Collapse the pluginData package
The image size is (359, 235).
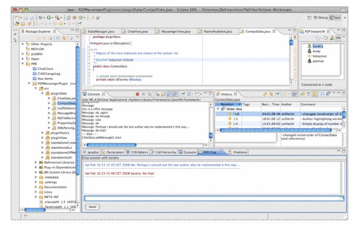tap(42, 93)
